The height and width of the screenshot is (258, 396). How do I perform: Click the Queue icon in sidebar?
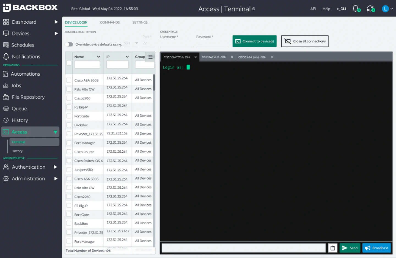[6, 109]
